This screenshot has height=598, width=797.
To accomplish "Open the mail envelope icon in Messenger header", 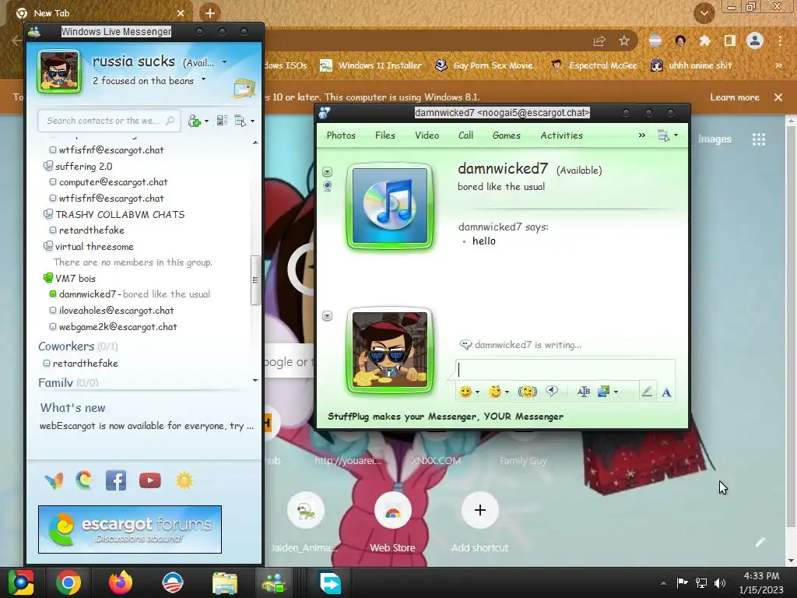I will tap(244, 89).
